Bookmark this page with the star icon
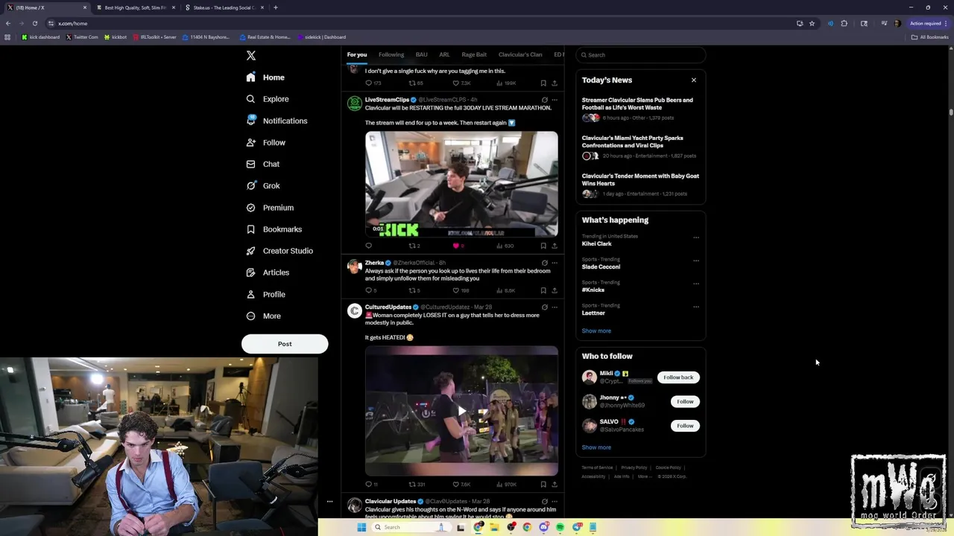This screenshot has width=954, height=536. pyautogui.click(x=812, y=23)
